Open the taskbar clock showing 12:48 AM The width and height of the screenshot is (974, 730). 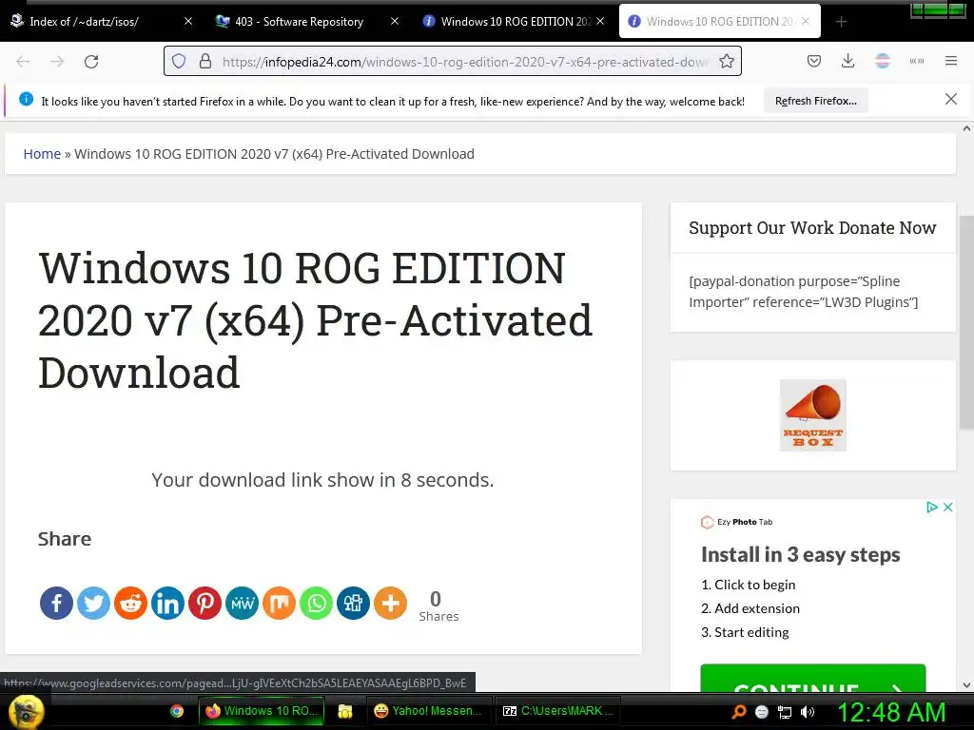(x=891, y=712)
